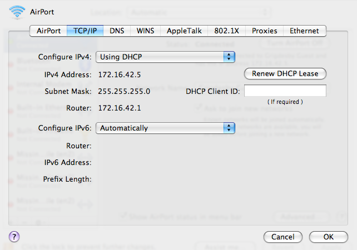The height and width of the screenshot is (250, 357).
Task: Click the AirPort Wi-Fi signal icon
Action: [x=16, y=11]
